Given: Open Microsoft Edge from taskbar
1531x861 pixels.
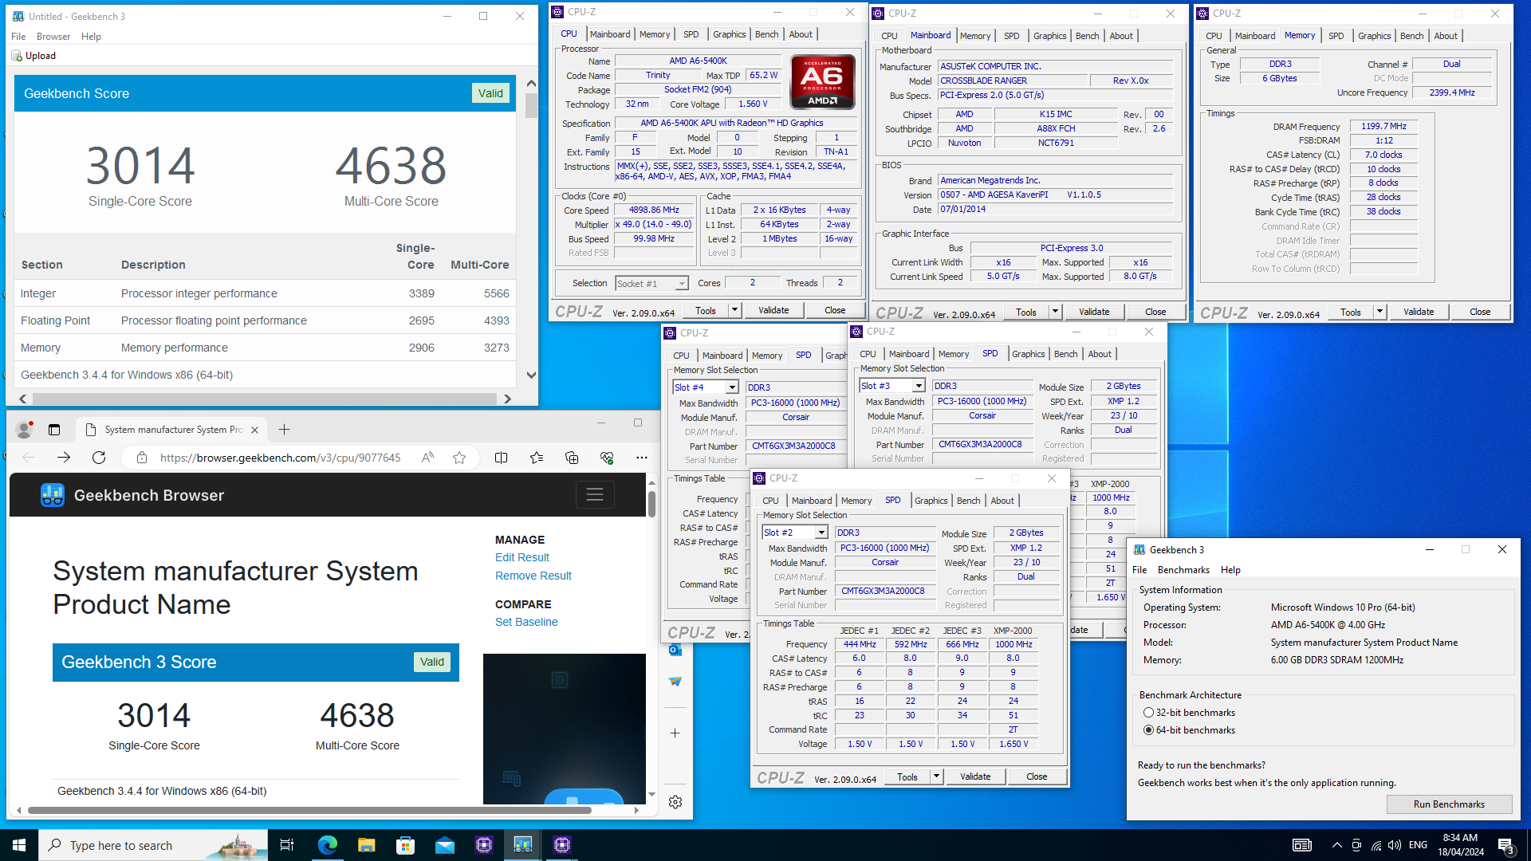Looking at the screenshot, I should click(x=327, y=845).
